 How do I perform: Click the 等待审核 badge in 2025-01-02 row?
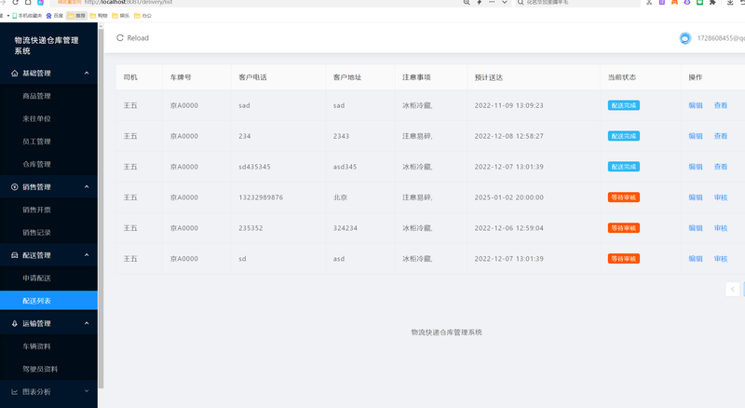(624, 197)
